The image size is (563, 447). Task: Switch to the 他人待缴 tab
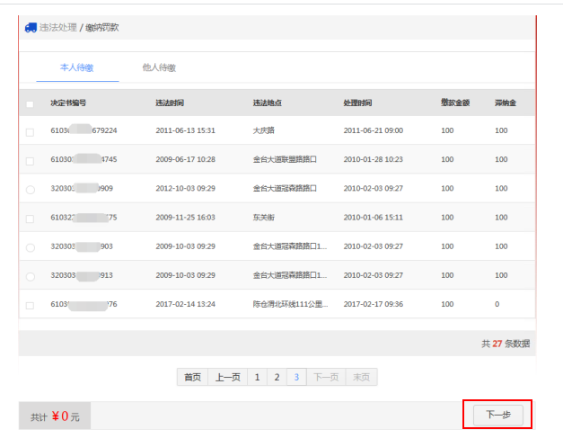(159, 67)
